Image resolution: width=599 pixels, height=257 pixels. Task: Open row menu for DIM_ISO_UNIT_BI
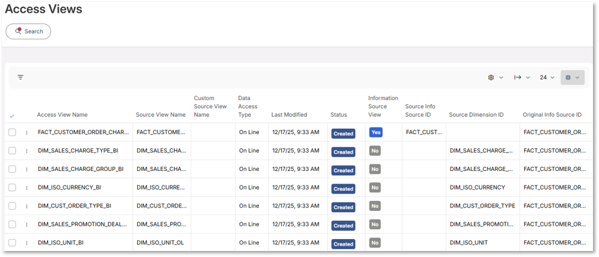click(x=27, y=243)
